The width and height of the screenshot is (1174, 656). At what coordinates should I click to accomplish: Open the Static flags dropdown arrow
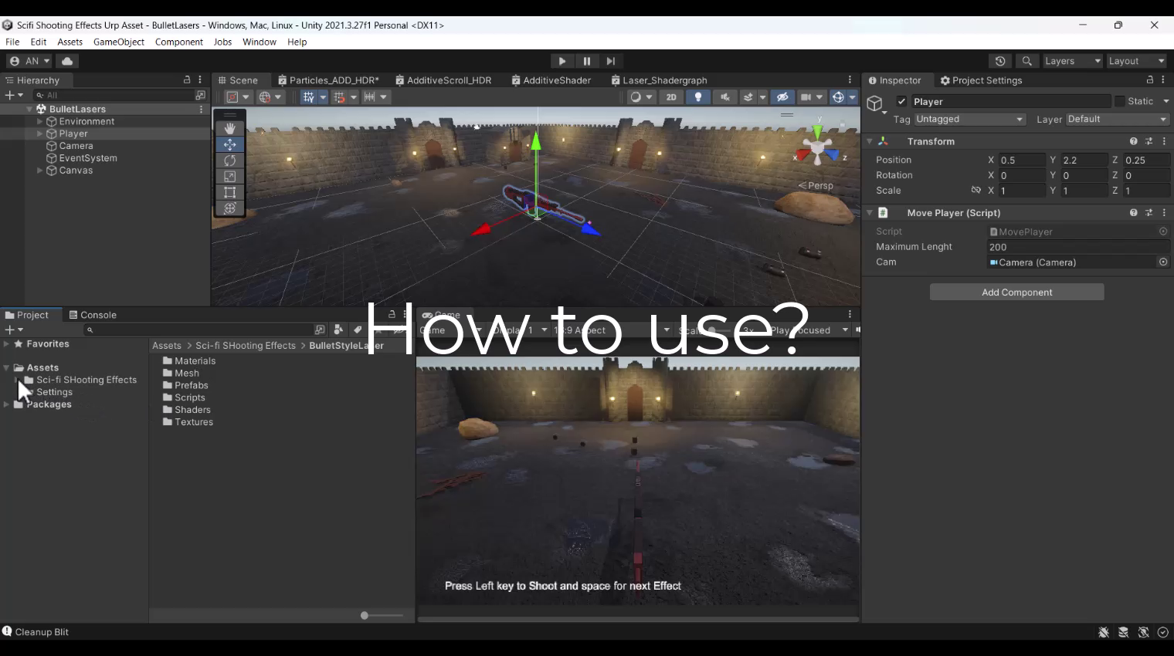pyautogui.click(x=1166, y=102)
